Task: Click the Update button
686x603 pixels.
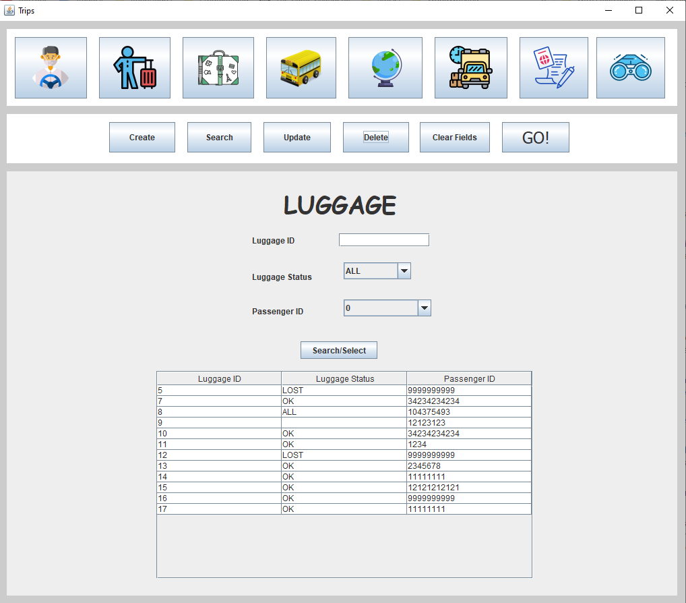Action: [x=297, y=137]
